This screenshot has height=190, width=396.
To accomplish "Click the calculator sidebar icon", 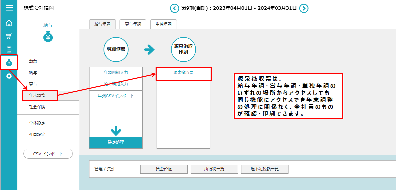I will point(9,49).
